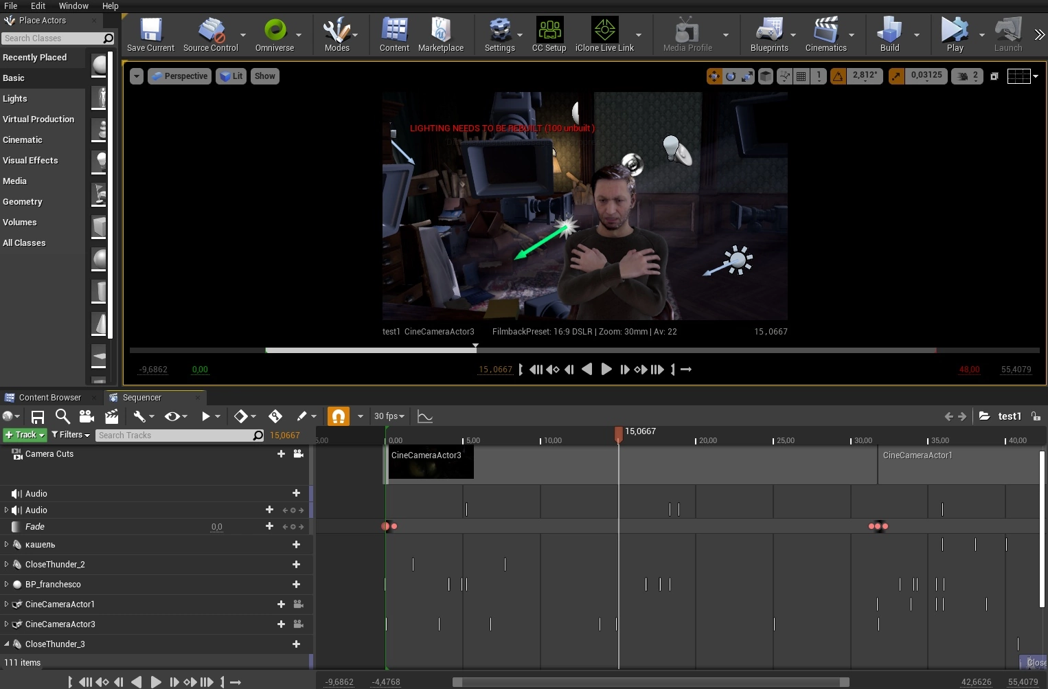This screenshot has width=1048, height=689.
Task: Click the Sequencer render movie clapperboard icon
Action: [111, 416]
